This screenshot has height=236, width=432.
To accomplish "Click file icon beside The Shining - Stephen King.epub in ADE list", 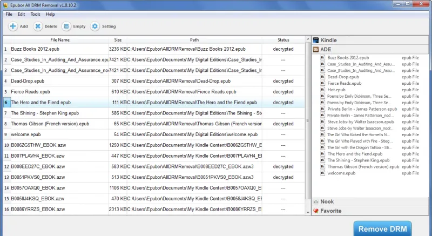I will tap(322, 160).
